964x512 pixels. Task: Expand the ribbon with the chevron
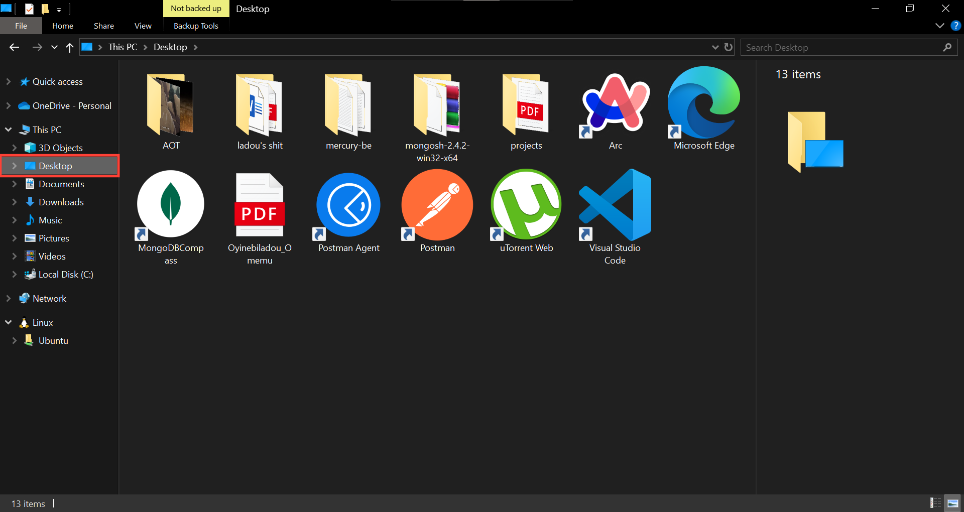940,26
